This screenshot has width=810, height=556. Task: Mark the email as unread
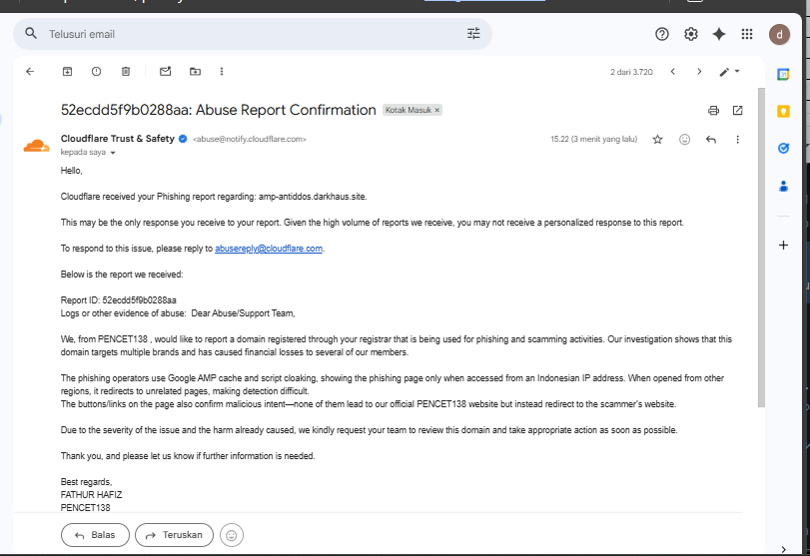click(166, 72)
